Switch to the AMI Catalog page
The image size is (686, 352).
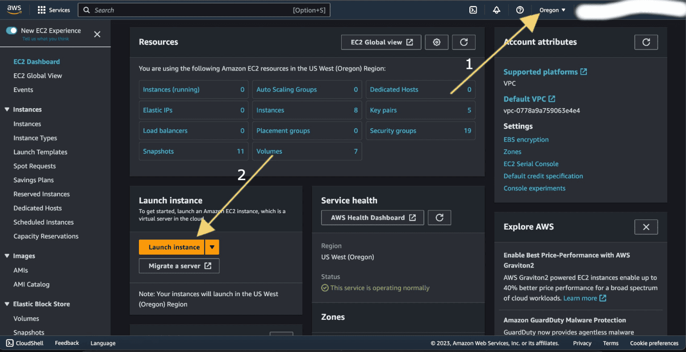(31, 284)
